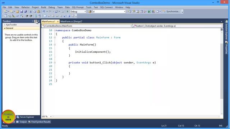Open the SQL Prompt menu

(78, 7)
